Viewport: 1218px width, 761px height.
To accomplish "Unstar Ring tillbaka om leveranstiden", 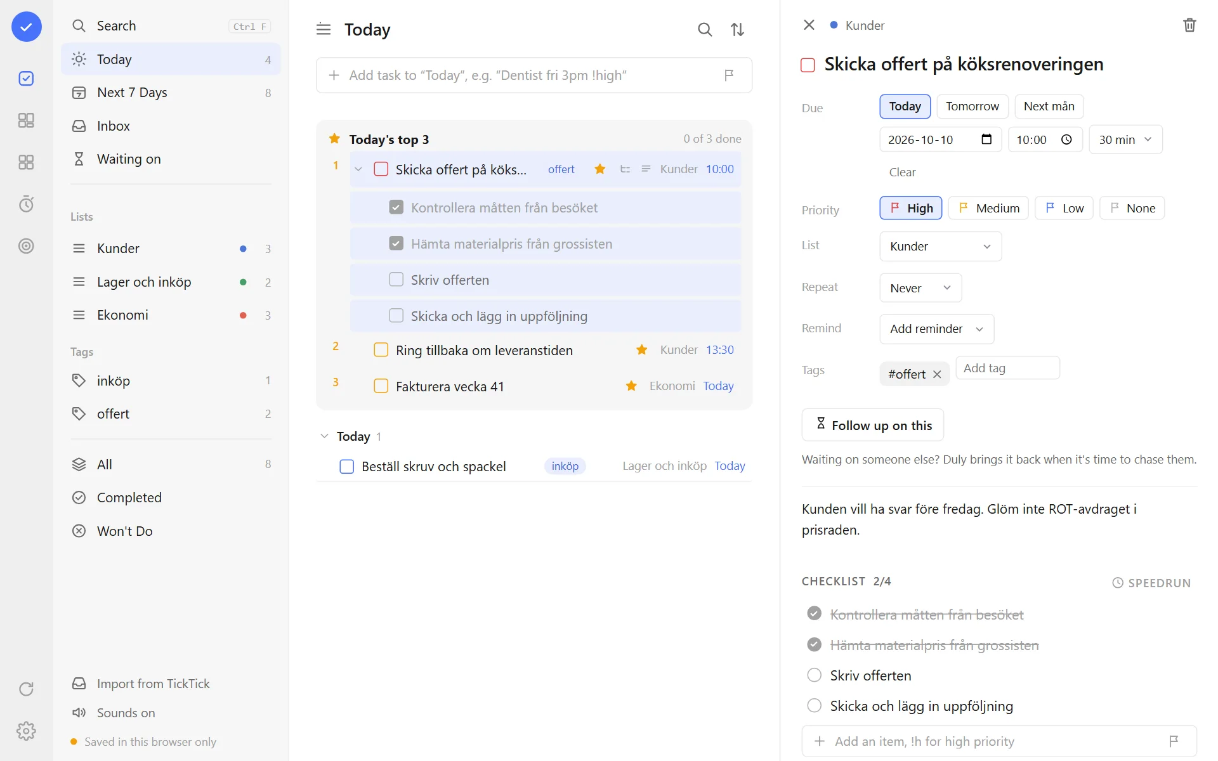I will point(642,350).
